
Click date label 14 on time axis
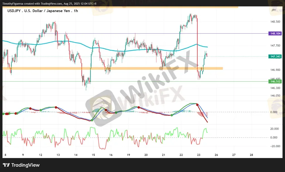[76, 155]
